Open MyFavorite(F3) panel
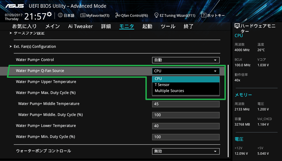This screenshot has width=282, height=161. (98, 15)
